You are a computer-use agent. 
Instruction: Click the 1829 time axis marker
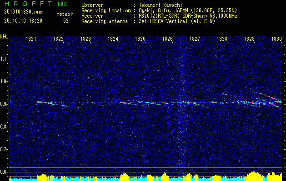click(x=249, y=39)
